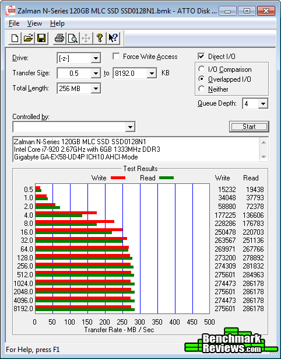Screen dimensions: 281x359
Task: Click write value 228286 for 8.0 KB
Action: click(225, 223)
